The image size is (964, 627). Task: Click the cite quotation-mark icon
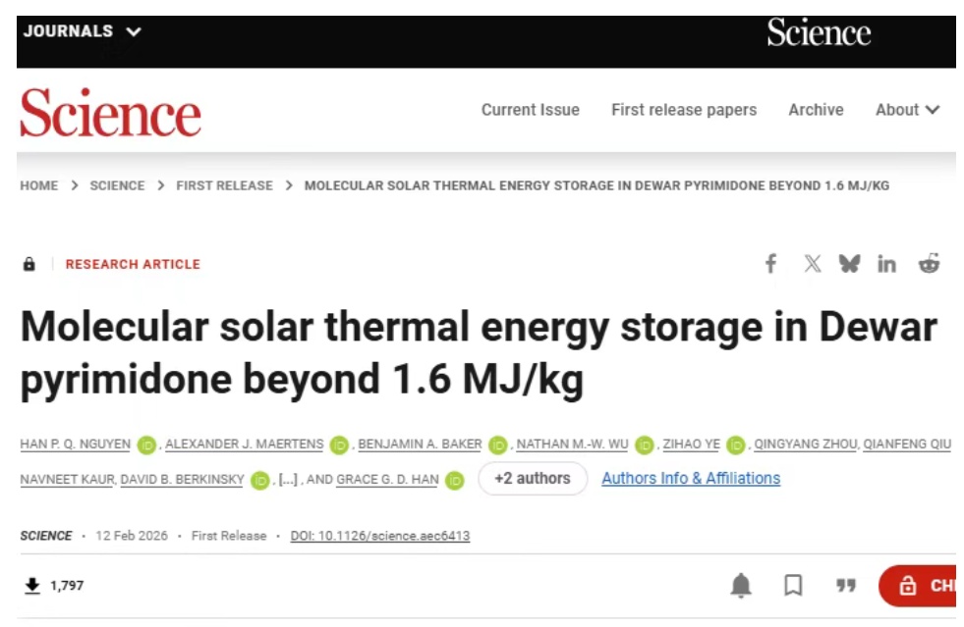(x=845, y=586)
